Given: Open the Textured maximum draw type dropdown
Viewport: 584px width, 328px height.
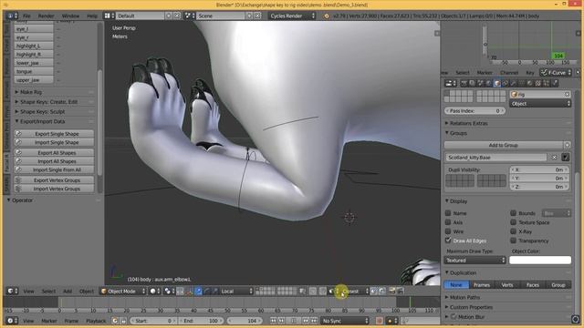Looking at the screenshot, I should click(474, 261).
